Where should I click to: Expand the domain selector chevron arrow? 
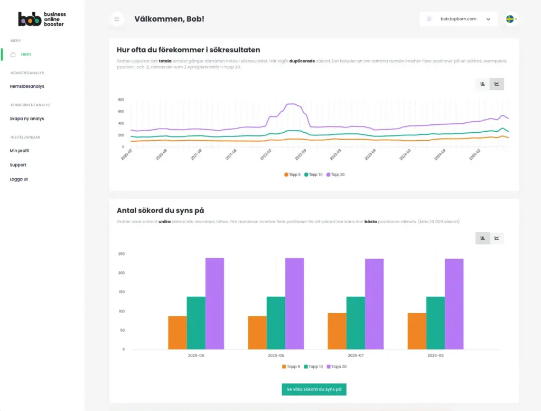pyautogui.click(x=488, y=20)
